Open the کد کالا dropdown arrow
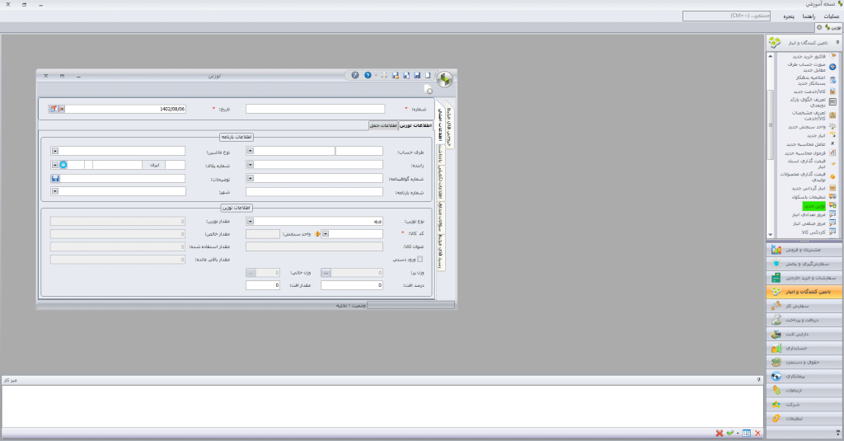This screenshot has width=844, height=441. point(325,234)
